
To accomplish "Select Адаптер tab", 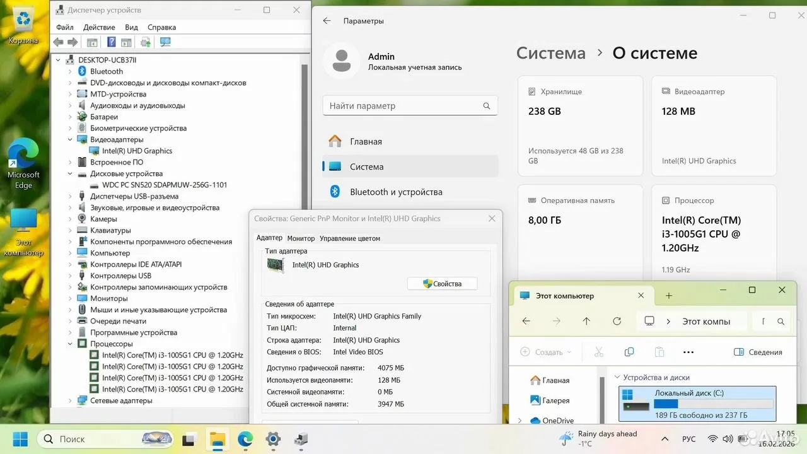I will 269,238.
